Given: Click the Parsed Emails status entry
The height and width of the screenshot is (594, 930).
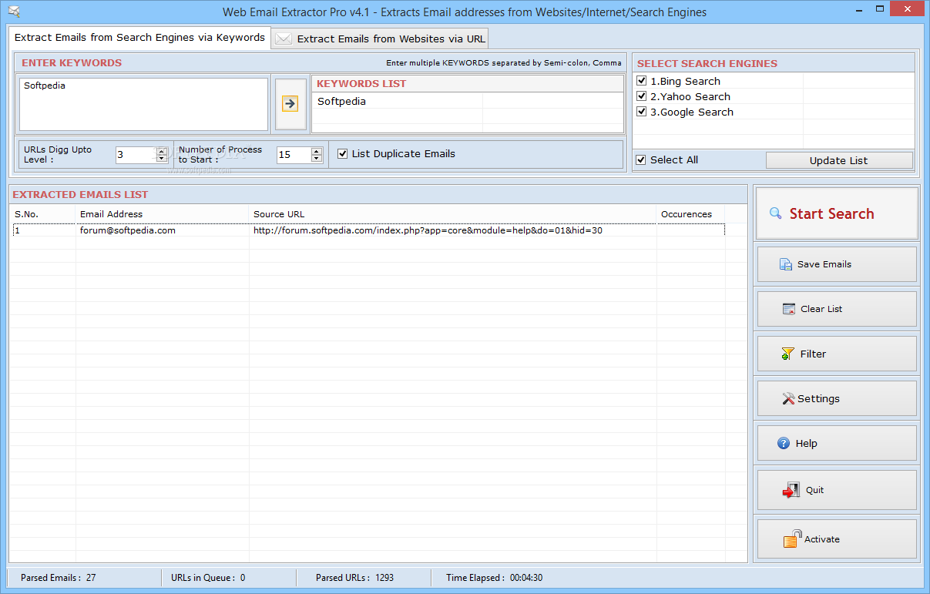Looking at the screenshot, I should click(x=59, y=577).
